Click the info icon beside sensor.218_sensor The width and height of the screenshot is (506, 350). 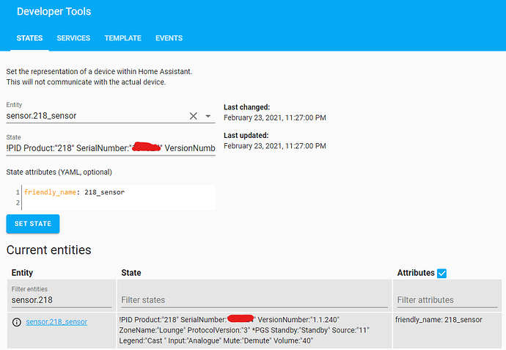pos(16,322)
